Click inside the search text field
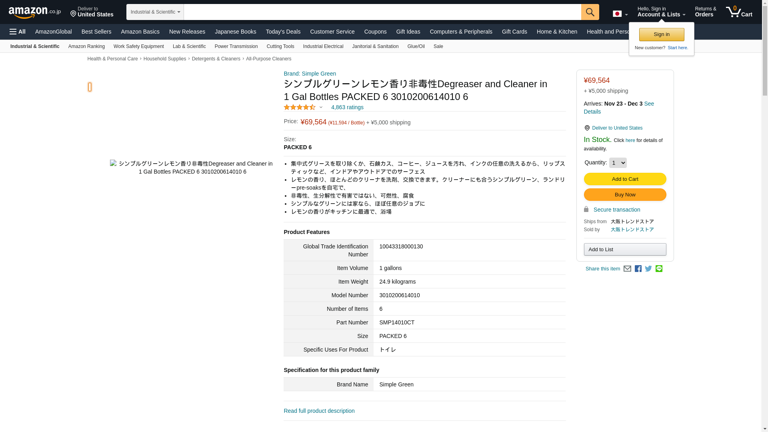Image resolution: width=768 pixels, height=432 pixels. tap(382, 12)
